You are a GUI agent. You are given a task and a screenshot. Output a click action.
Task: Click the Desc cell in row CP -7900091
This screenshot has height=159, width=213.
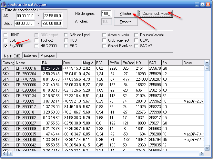[x=194, y=101]
